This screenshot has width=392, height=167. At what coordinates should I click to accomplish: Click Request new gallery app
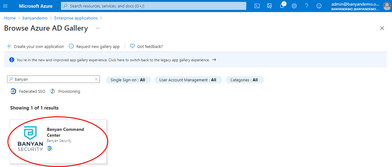coord(94,46)
